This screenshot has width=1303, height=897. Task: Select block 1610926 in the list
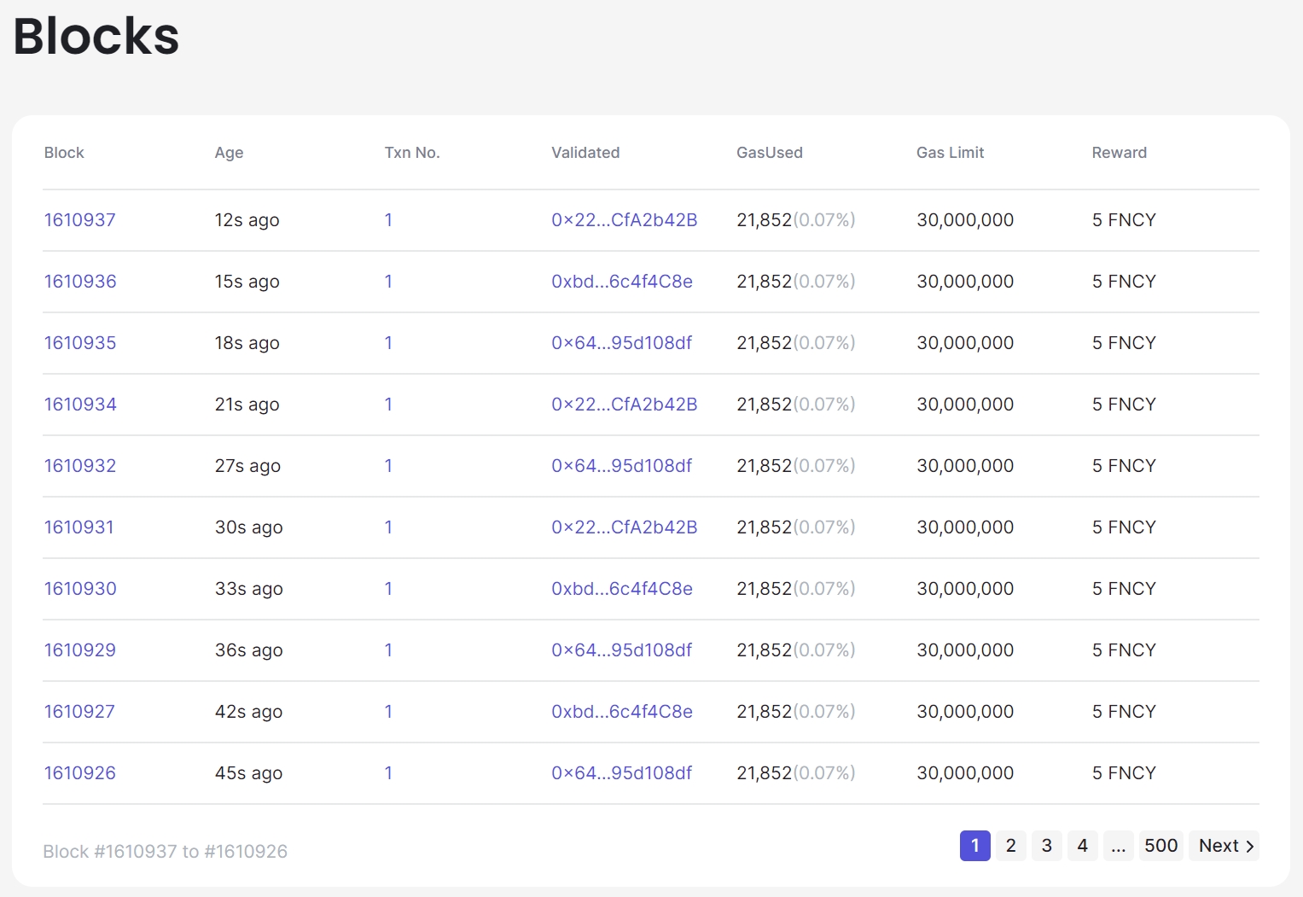[x=79, y=773]
